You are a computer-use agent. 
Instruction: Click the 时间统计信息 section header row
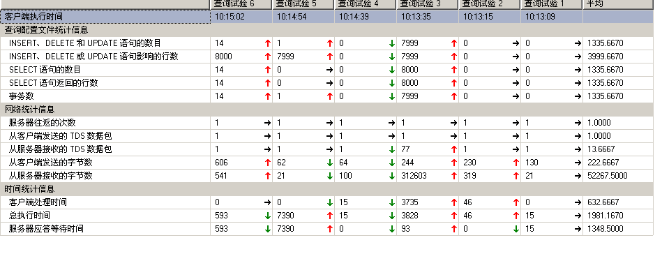click(326, 189)
